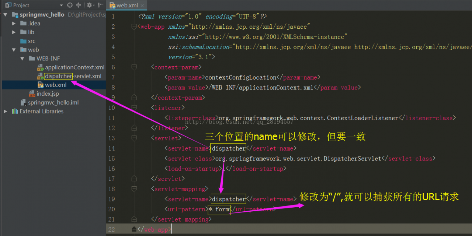Select the src folder
This screenshot has height=236, width=472.
click(32, 41)
